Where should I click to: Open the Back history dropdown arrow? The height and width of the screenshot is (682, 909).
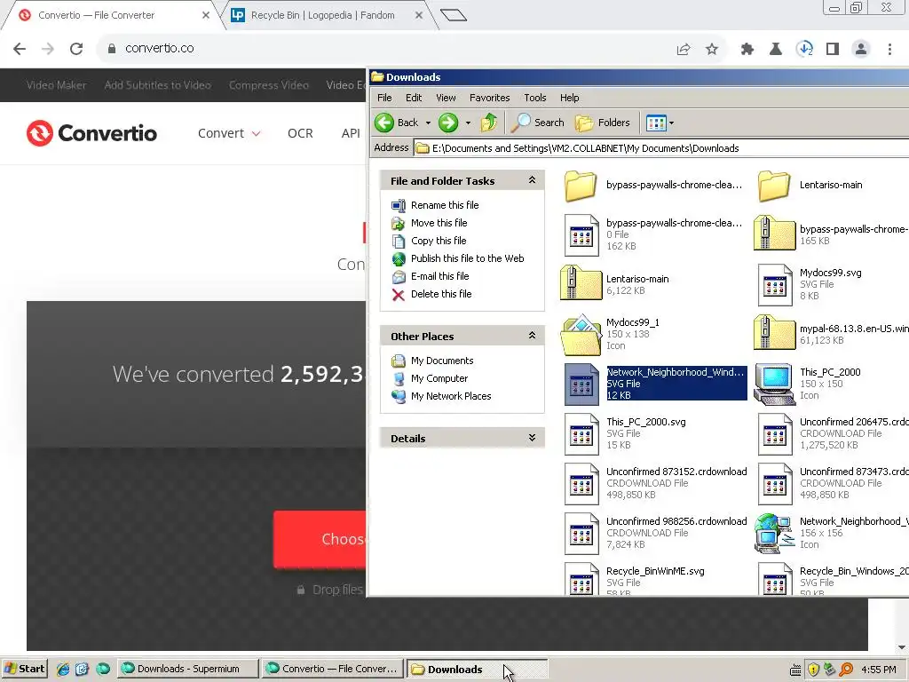pos(428,123)
